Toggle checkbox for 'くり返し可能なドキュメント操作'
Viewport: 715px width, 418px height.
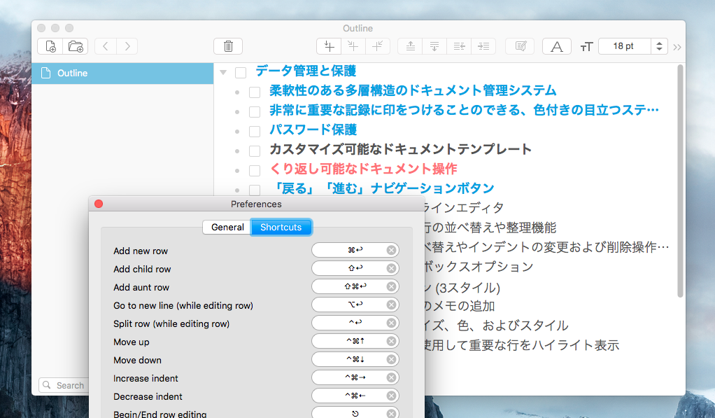(x=255, y=170)
